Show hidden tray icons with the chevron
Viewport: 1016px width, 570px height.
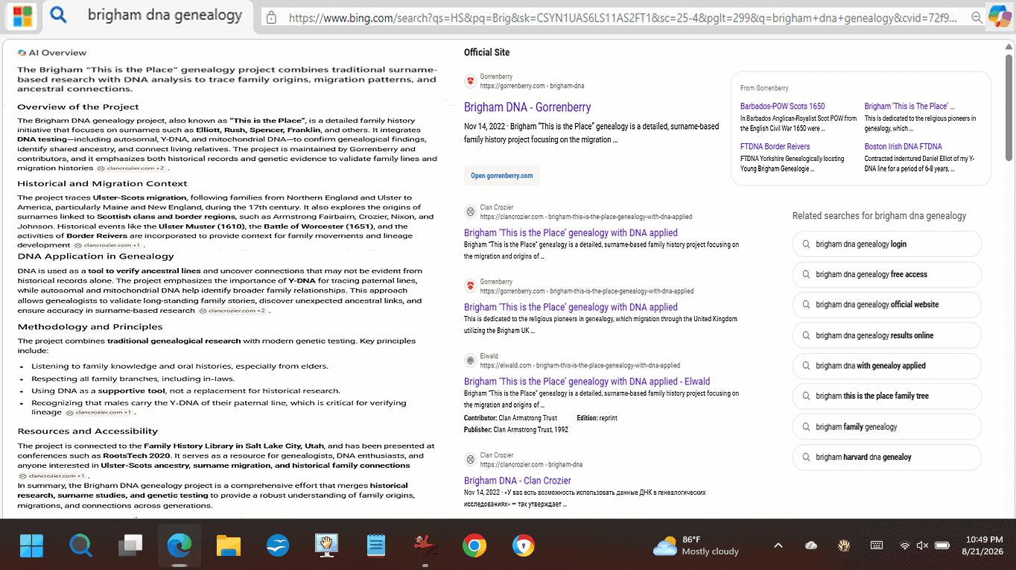click(x=778, y=545)
